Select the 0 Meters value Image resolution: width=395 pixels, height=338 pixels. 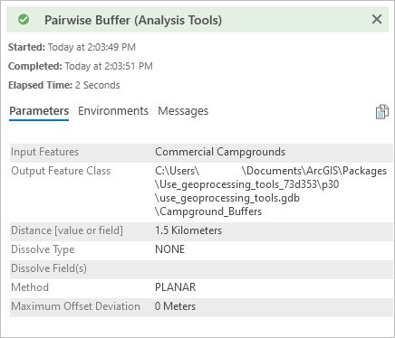click(175, 306)
